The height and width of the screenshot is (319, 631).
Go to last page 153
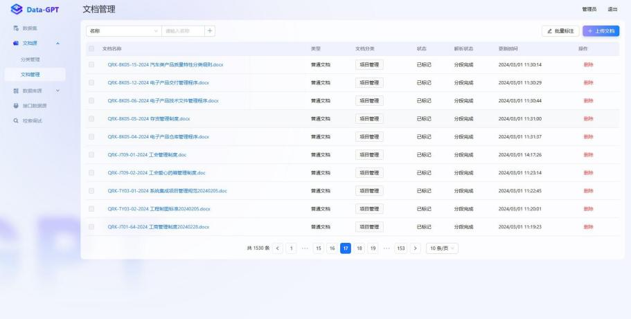coord(401,248)
